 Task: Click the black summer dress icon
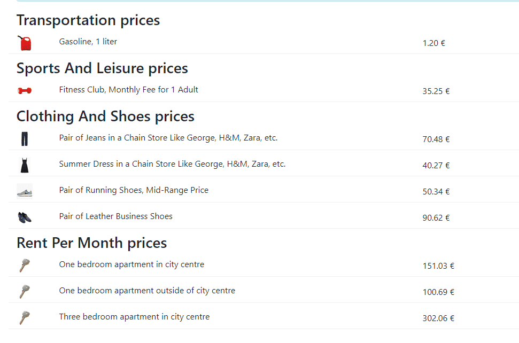coord(25,165)
